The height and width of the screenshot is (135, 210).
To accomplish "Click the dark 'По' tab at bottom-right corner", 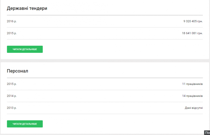I will 207,133.
